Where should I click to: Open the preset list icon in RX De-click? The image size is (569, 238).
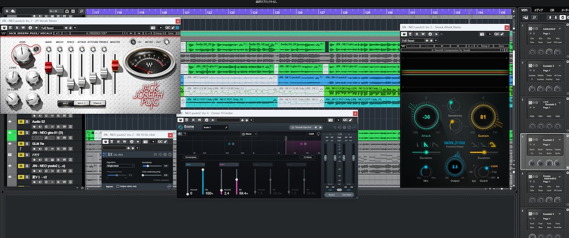click(x=155, y=154)
